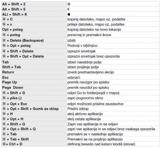Click 'odpri Go to folder(pojdi v mapo)' text
Image resolution: width=160 pixels, height=149 pixels.
point(93,93)
